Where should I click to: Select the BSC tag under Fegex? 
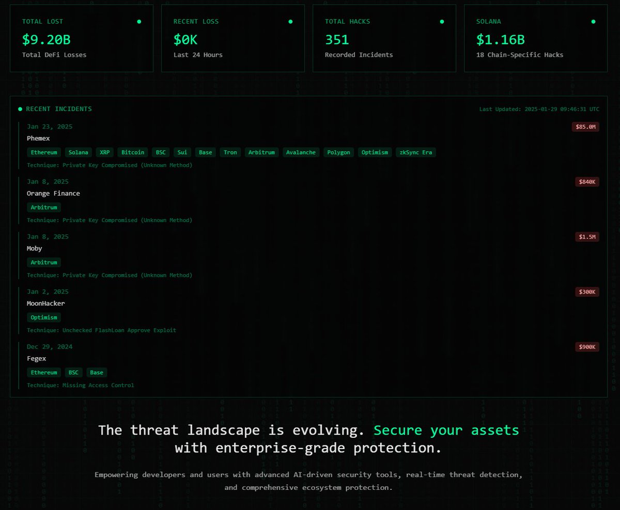(x=73, y=373)
